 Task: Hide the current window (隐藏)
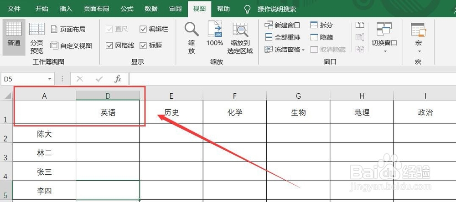coord(321,37)
